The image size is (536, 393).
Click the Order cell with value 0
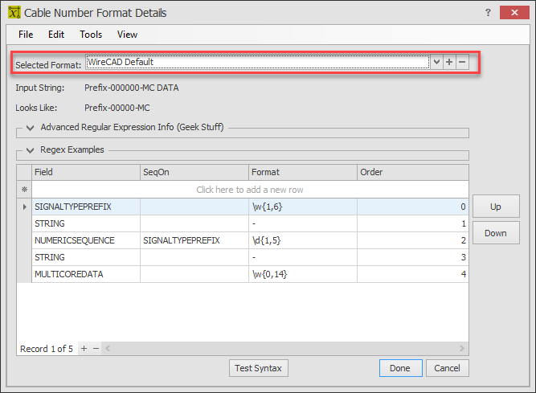click(413, 207)
